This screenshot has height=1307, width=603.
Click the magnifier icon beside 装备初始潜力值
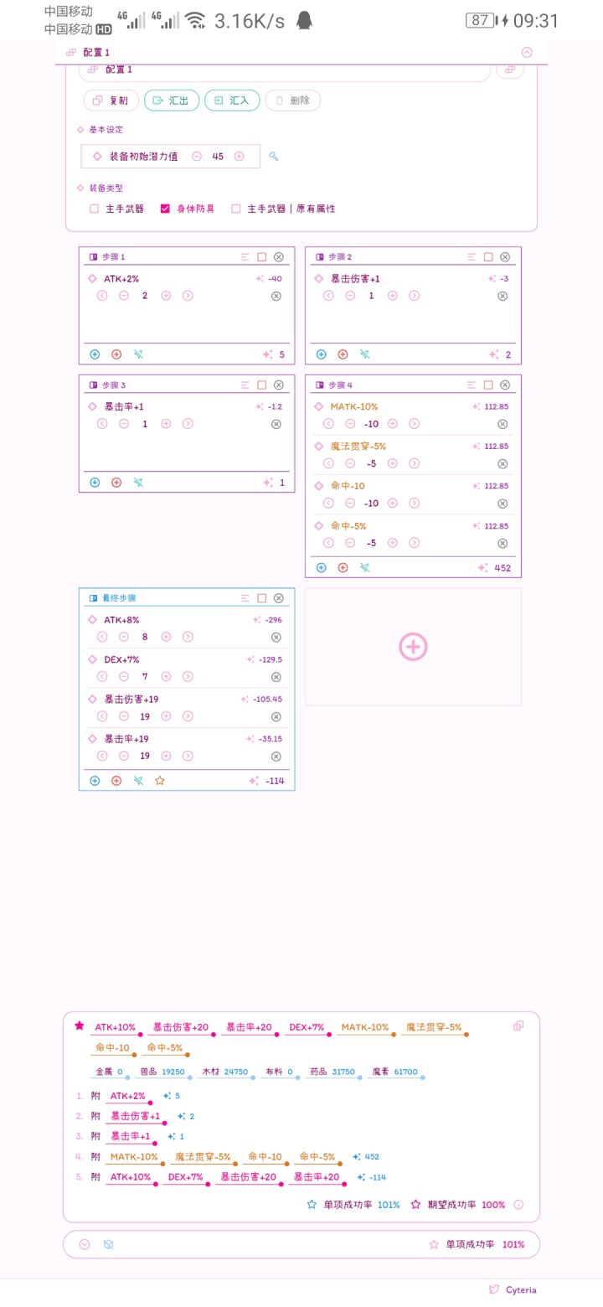point(273,157)
